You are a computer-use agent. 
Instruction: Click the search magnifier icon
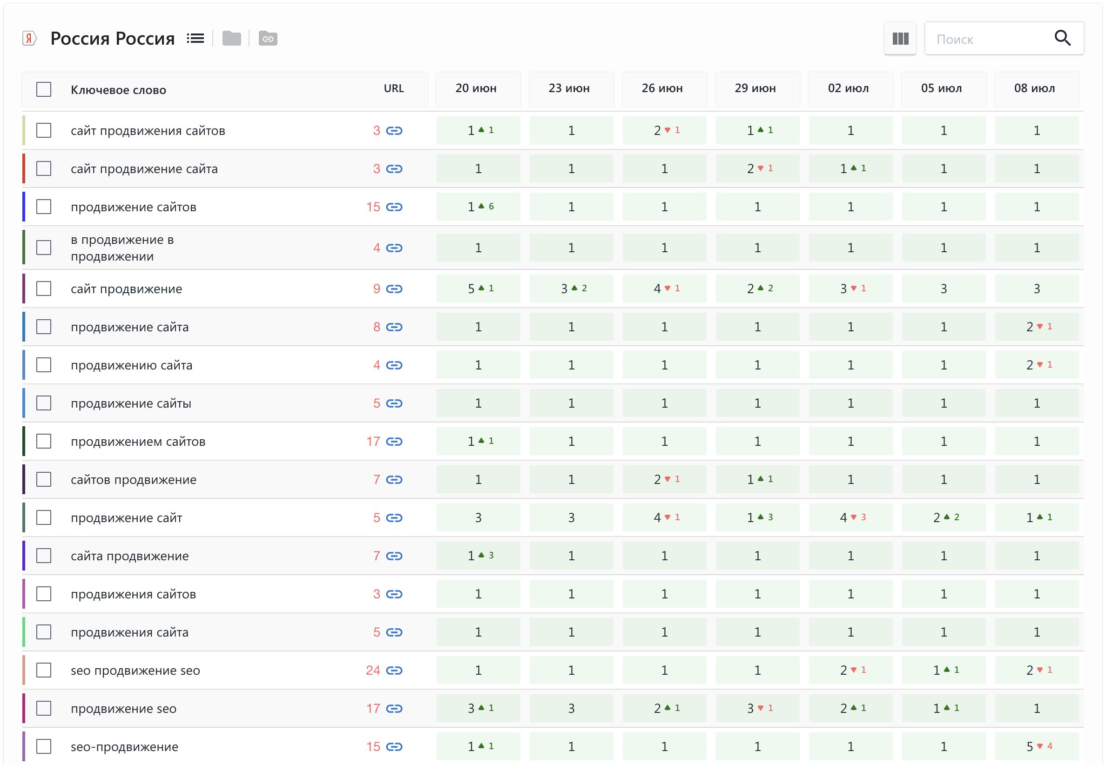1062,38
